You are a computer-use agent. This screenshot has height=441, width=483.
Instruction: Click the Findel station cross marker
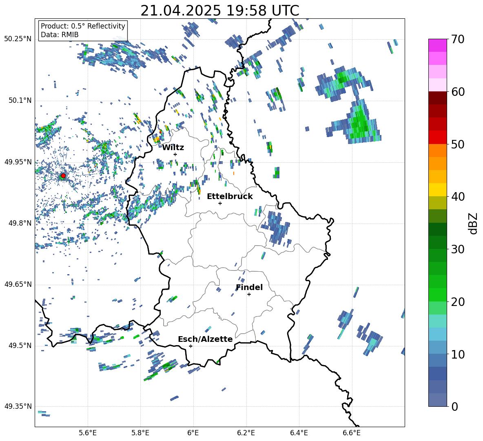click(249, 295)
